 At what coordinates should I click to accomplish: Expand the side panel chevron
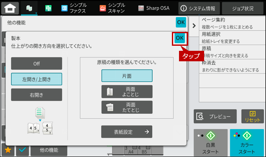point(194,26)
